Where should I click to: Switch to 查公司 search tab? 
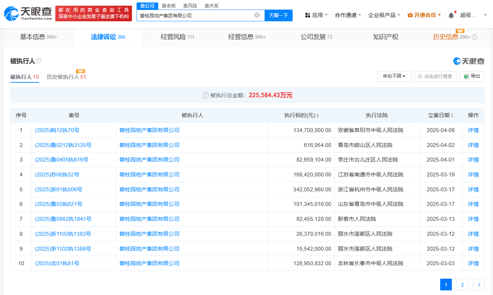[147, 6]
